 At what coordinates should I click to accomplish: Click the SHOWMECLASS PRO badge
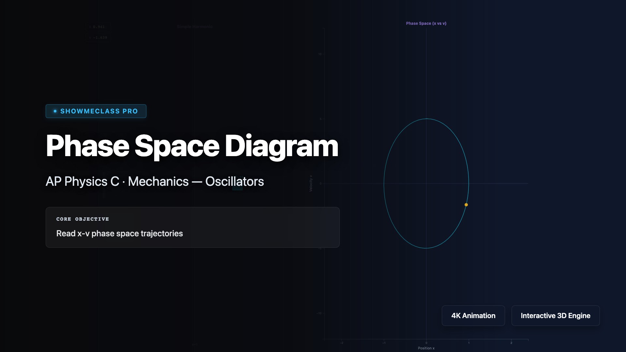96,111
